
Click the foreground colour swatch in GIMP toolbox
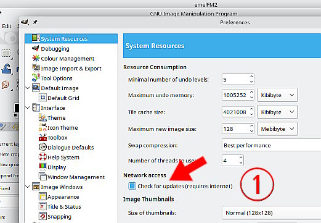tap(17, 107)
